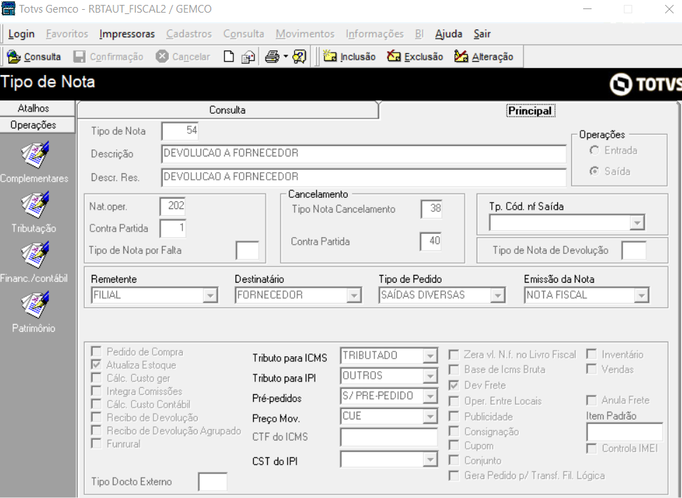Viewport: 682px width, 498px height.
Task: Open the Remetente FILIAL dropdown
Action: click(210, 295)
